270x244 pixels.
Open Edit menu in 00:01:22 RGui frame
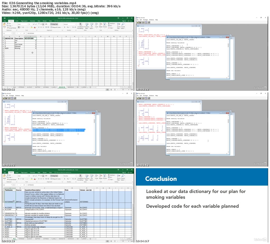(x=141, y=20)
